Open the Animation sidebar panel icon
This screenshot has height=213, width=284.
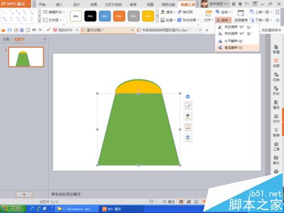click(276, 63)
